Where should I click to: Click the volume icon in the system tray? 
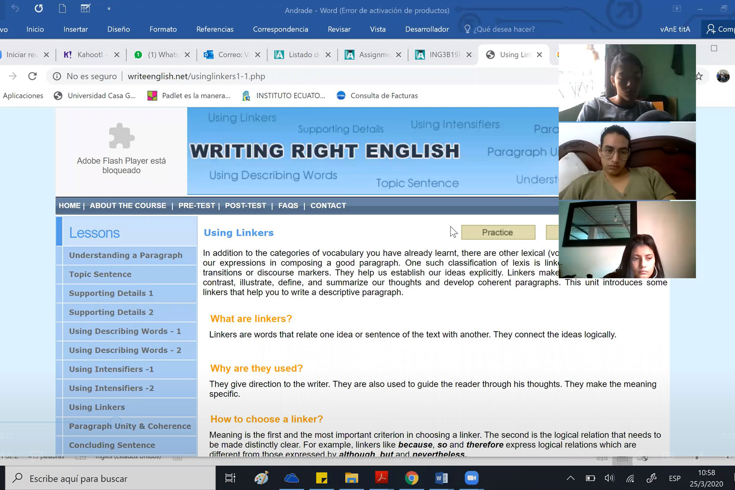point(609,478)
